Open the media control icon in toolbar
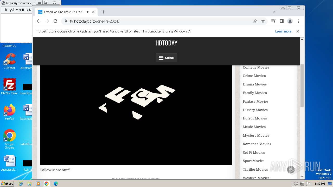Image resolution: width=333 pixels, height=187 pixels. coord(273,21)
